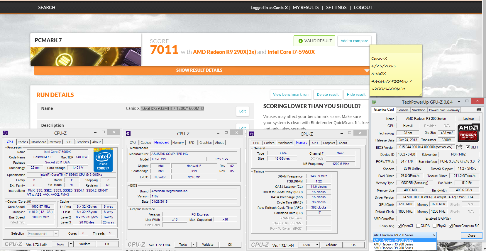Expand the Show Result Details bar
Viewport: 486px width, 251px height.
202,70
